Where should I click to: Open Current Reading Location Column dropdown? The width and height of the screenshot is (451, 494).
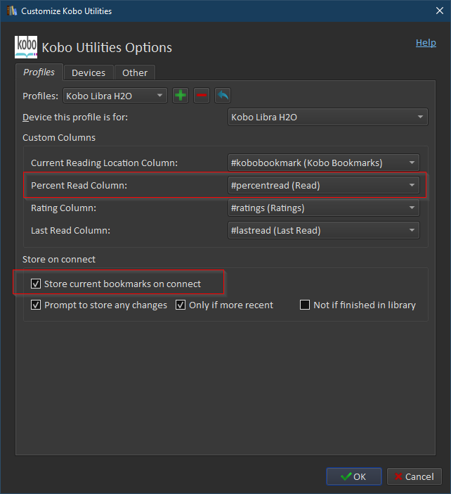tap(324, 163)
